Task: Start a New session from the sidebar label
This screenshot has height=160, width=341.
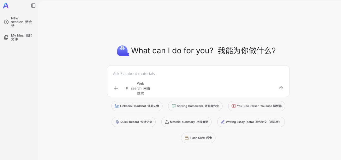Action: point(21,22)
